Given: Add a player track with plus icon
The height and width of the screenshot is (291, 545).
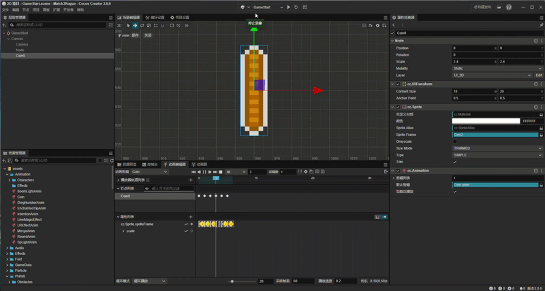Looking at the screenshot, I should [191, 180].
